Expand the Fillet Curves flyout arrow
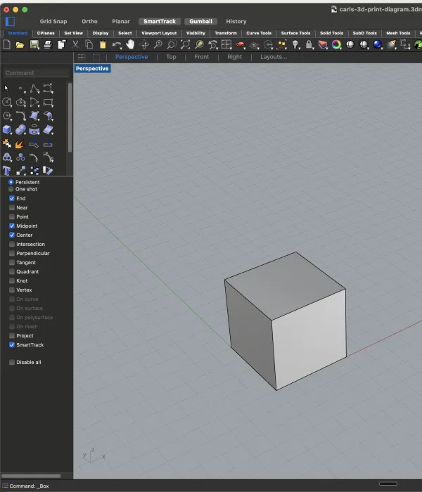This screenshot has width=422, height=492. tap(25, 119)
